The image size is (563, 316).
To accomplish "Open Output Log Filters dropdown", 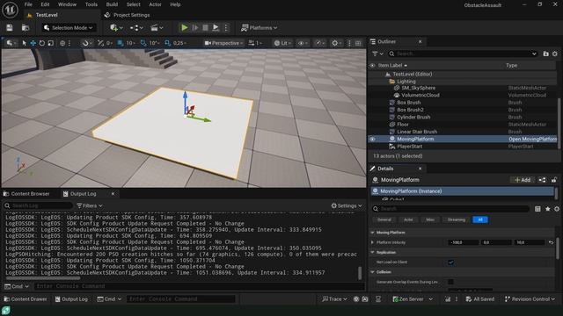I will (x=90, y=205).
